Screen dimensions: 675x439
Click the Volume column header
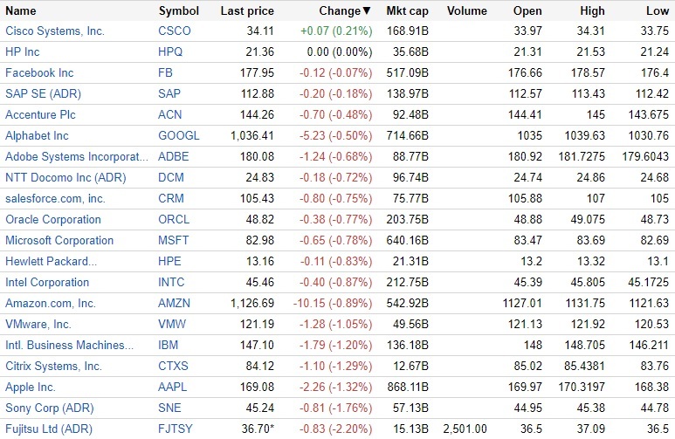tap(467, 11)
